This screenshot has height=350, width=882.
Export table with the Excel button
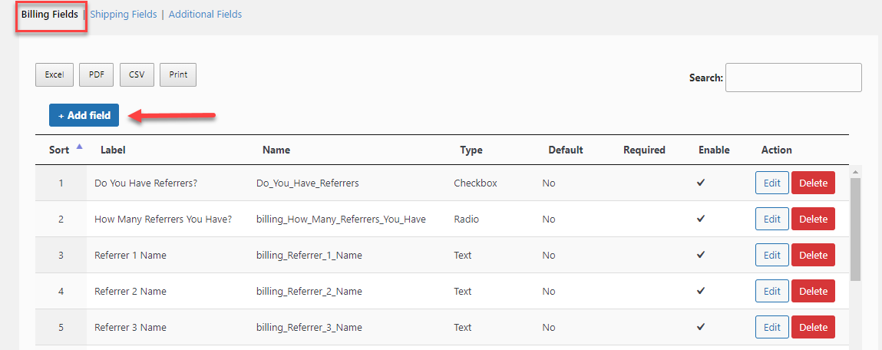(x=55, y=75)
